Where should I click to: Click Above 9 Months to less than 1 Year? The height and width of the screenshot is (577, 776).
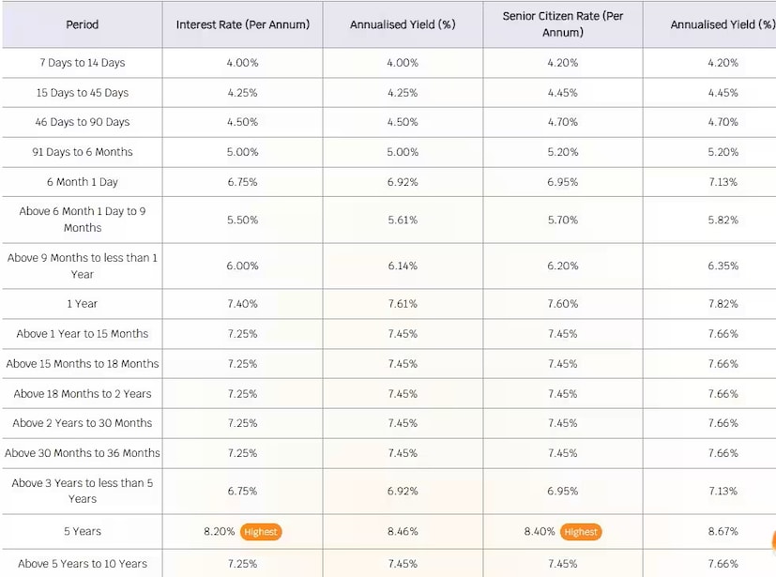point(83,266)
